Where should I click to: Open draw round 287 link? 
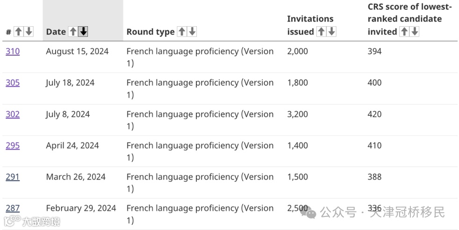[13, 208]
